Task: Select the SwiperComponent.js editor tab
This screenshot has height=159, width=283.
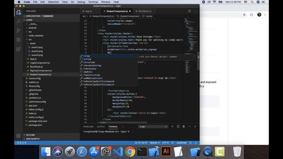Action: click(117, 11)
